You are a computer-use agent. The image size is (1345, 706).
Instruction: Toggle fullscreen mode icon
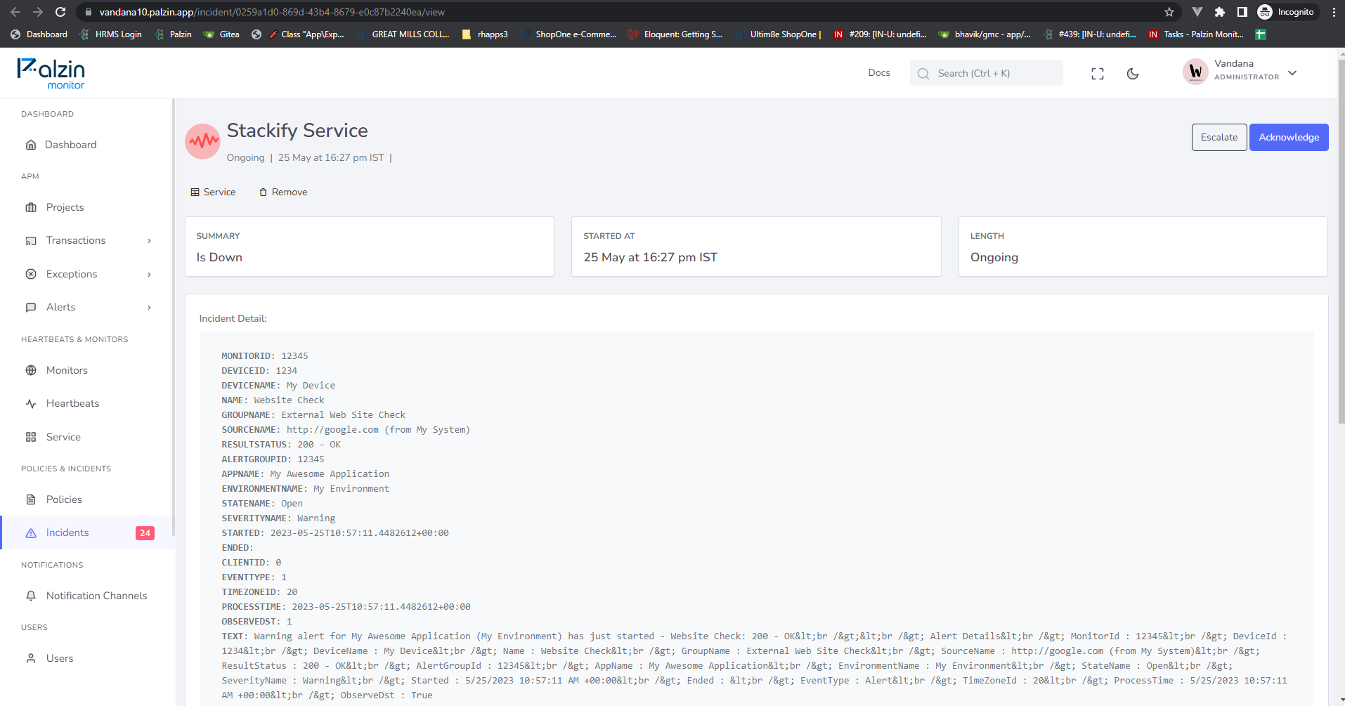click(1098, 74)
